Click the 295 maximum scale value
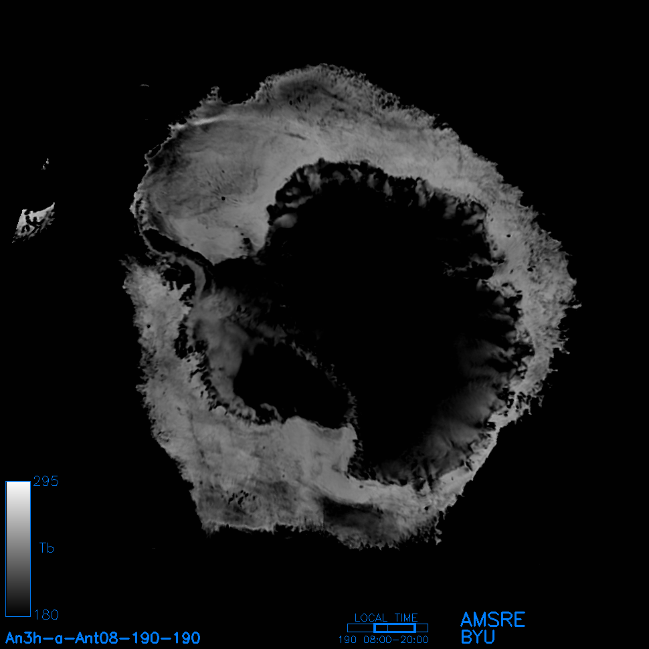Viewport: 649px width, 649px height. 46,481
